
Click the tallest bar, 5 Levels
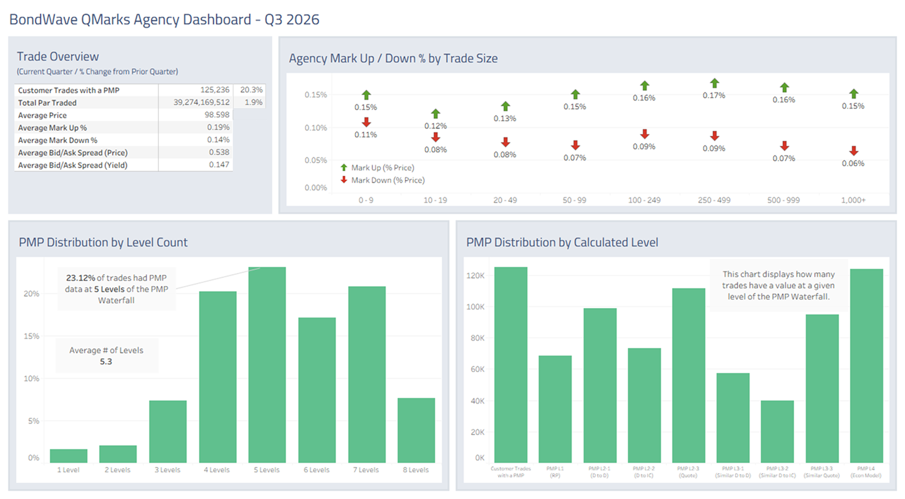267,365
